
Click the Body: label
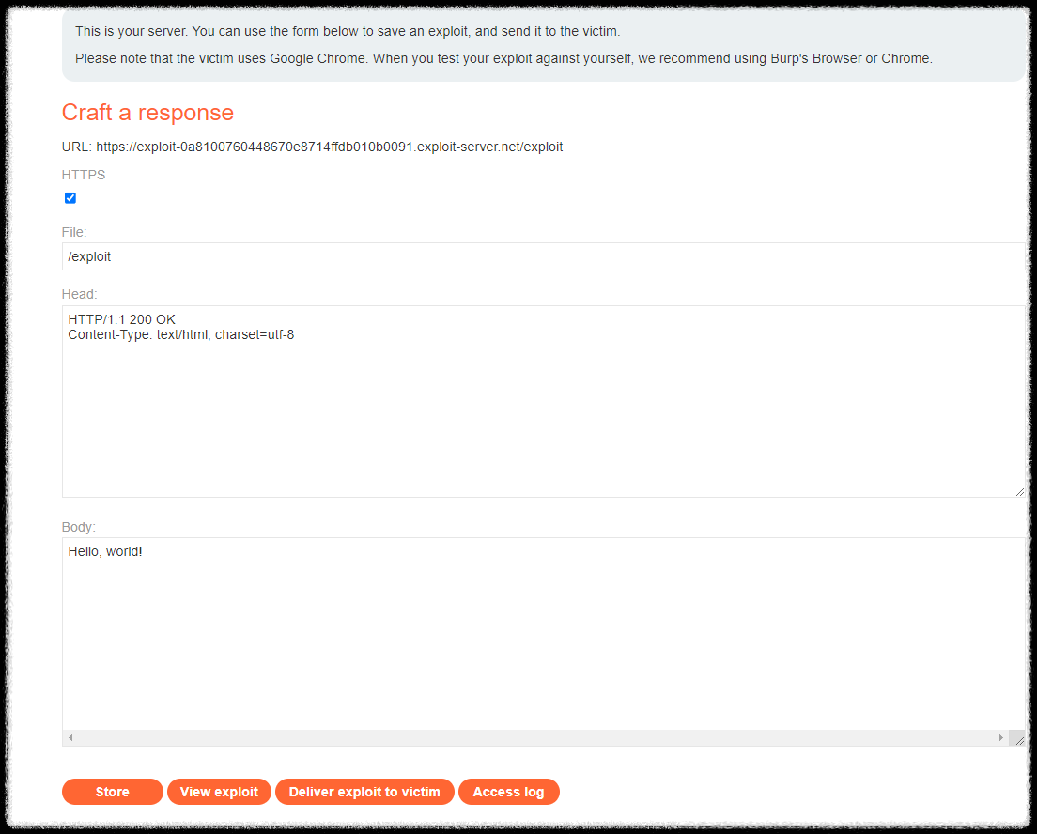click(x=79, y=527)
